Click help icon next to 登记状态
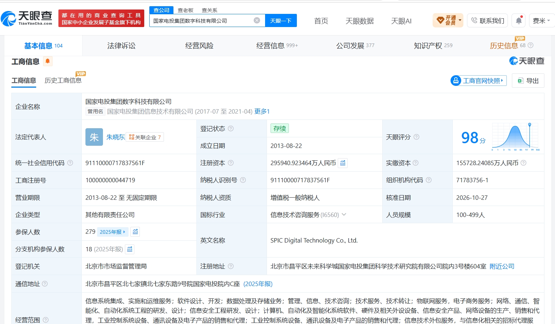Viewport: 555px width, 324px height. 231,129
